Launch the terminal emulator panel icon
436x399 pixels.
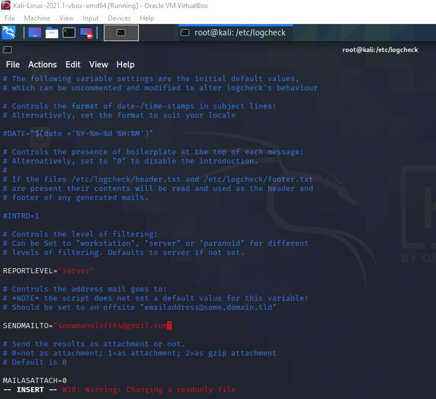tap(69, 33)
